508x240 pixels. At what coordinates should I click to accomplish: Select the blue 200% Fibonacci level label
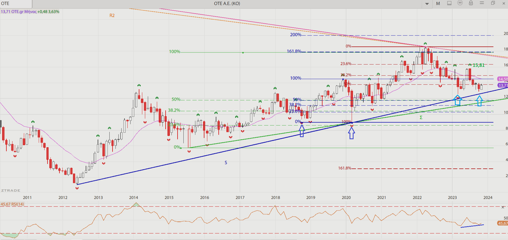pos(296,35)
